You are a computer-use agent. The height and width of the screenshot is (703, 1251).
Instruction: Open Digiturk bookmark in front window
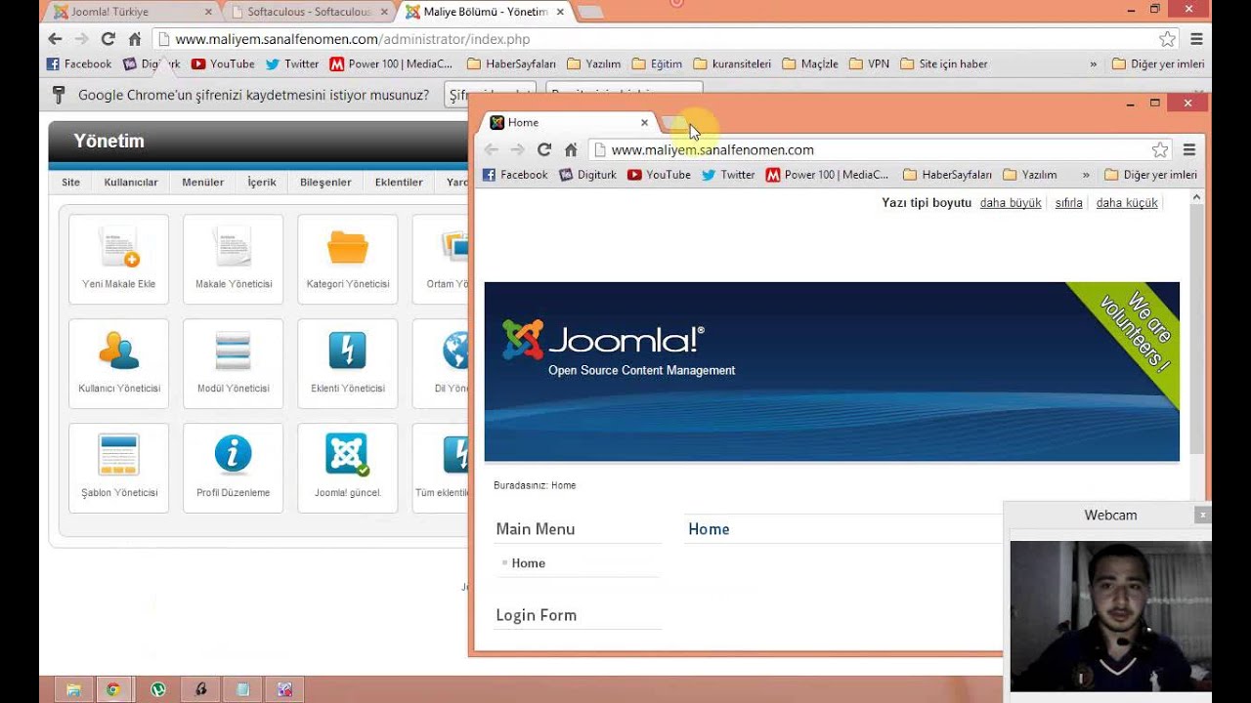point(587,175)
